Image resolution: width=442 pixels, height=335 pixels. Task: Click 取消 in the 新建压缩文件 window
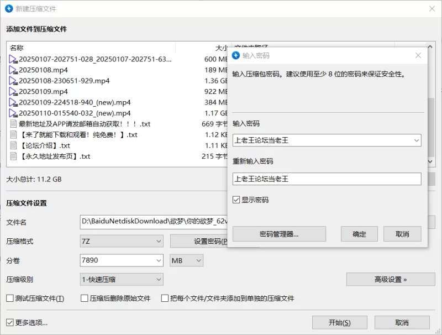coord(402,322)
